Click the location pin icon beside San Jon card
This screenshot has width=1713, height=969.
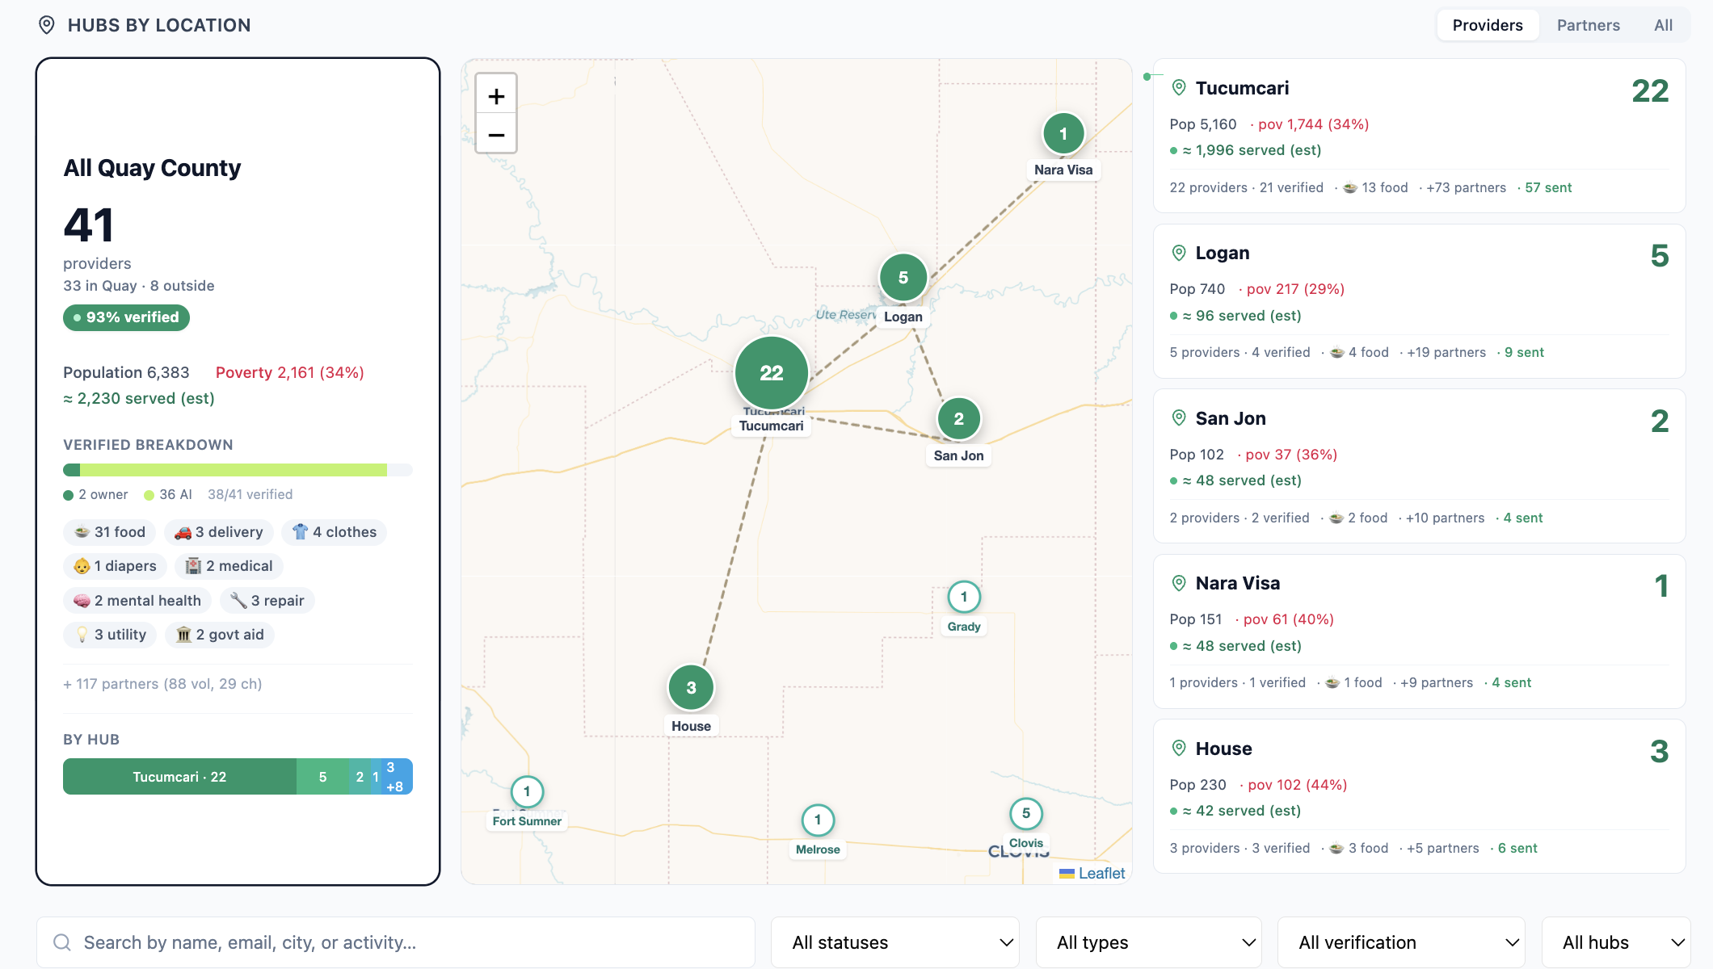pyautogui.click(x=1179, y=418)
